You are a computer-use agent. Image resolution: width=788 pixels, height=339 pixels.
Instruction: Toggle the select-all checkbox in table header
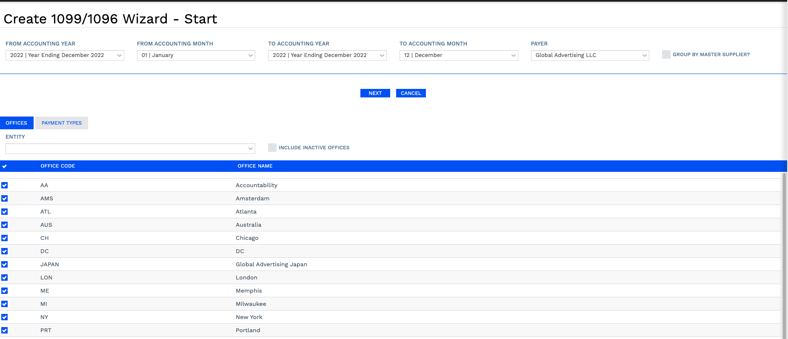(x=4, y=166)
